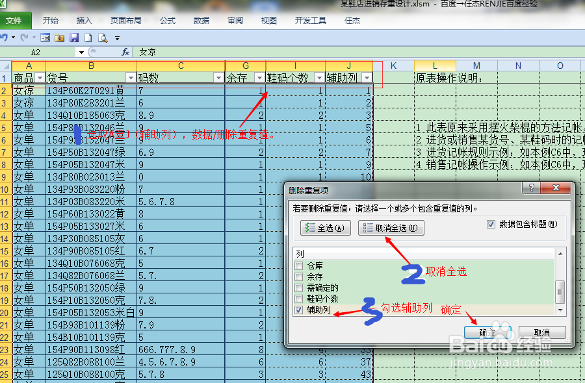Open the Name Box dropdown arrow
The height and width of the screenshot is (383, 585).
(x=81, y=52)
